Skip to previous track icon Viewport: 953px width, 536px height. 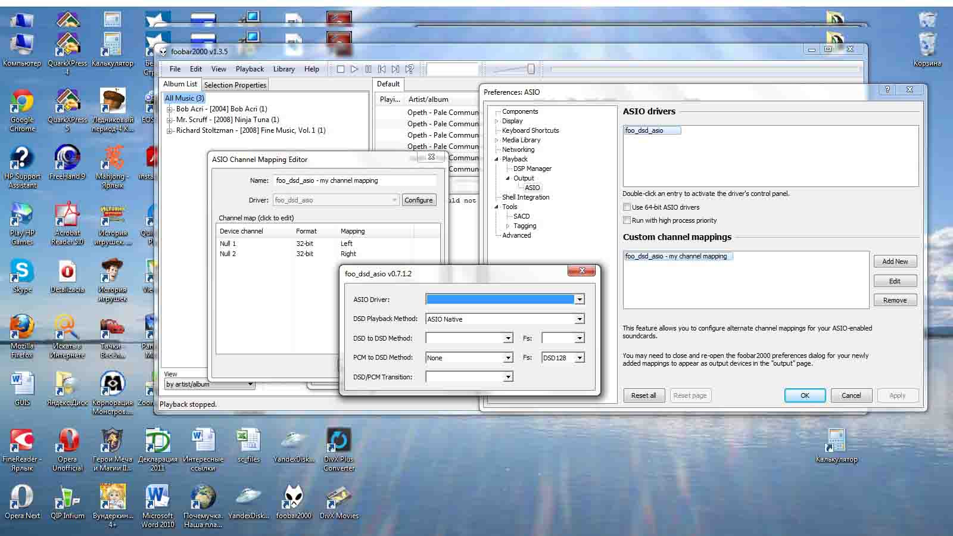pyautogui.click(x=382, y=69)
